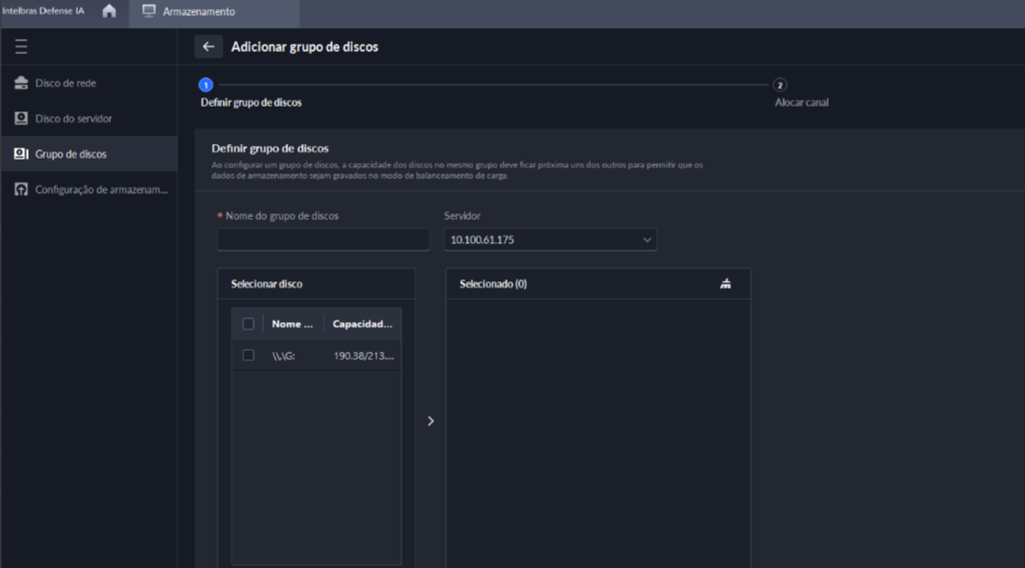Click step 2 Alocar canal
Screen dimensions: 1025x568
[780, 85]
